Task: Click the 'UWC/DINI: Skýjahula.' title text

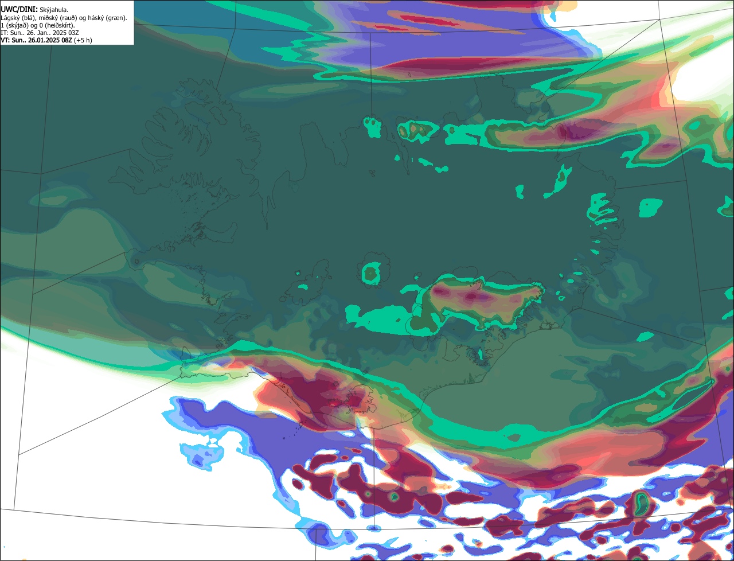Action: 34,10
